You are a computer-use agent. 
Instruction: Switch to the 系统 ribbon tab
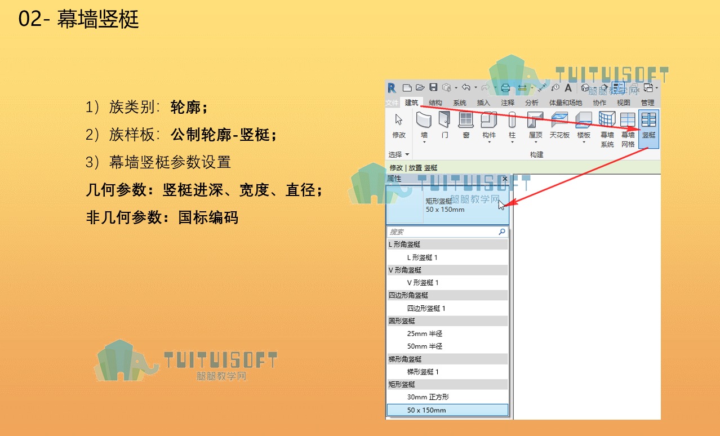click(x=460, y=103)
